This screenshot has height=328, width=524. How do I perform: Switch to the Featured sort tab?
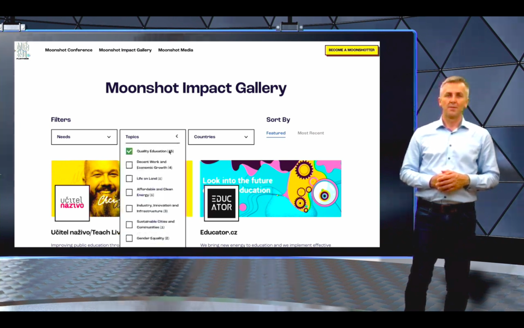pos(276,133)
